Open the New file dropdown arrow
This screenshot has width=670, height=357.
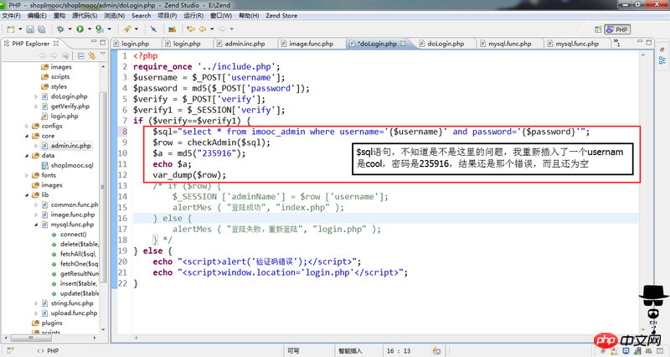click(x=20, y=29)
